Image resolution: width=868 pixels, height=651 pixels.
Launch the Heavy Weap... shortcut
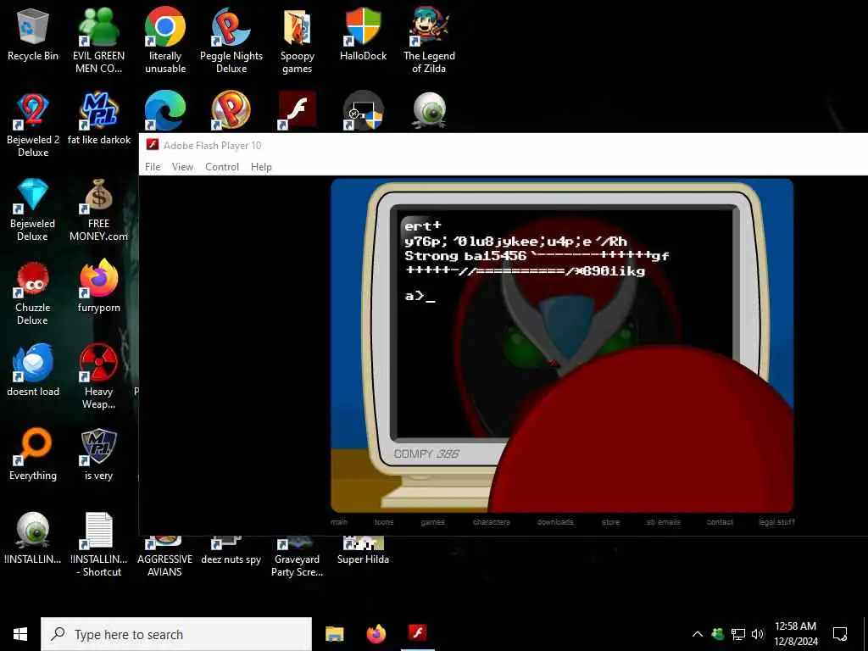pyautogui.click(x=98, y=376)
